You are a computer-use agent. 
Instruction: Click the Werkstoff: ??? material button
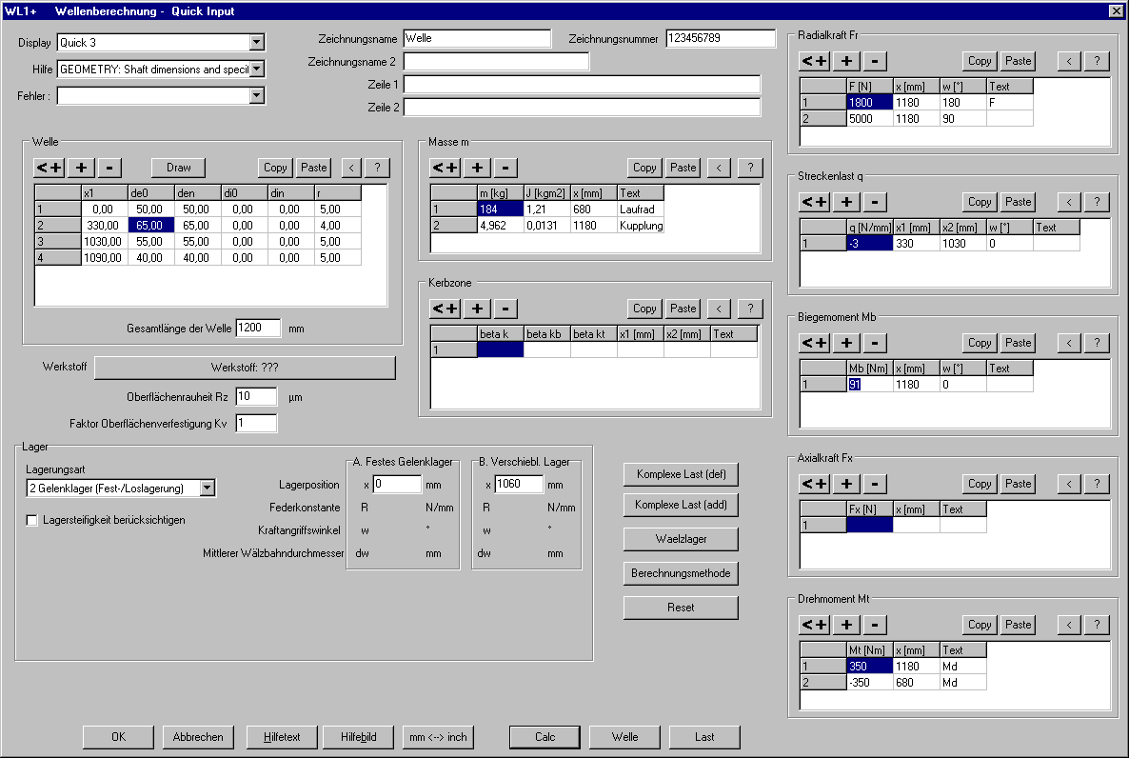[244, 368]
